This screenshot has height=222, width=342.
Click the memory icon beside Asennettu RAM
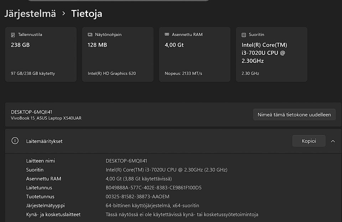click(x=167, y=35)
